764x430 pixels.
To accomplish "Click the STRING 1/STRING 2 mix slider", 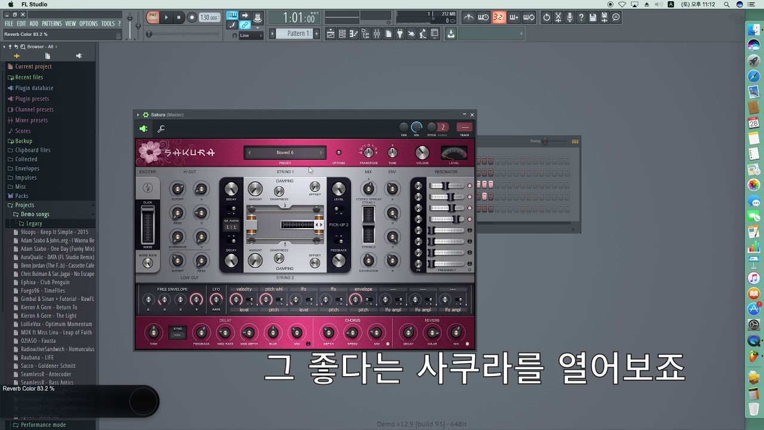I will coord(369,226).
